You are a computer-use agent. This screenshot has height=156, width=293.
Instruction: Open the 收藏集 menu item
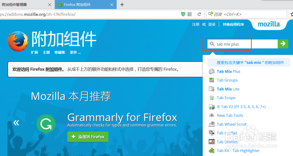coord(60,52)
